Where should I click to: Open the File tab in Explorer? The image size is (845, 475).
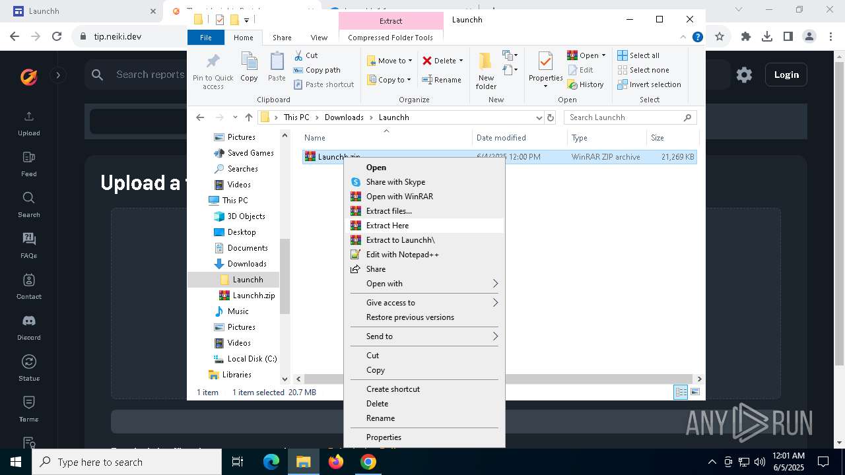pyautogui.click(x=206, y=38)
